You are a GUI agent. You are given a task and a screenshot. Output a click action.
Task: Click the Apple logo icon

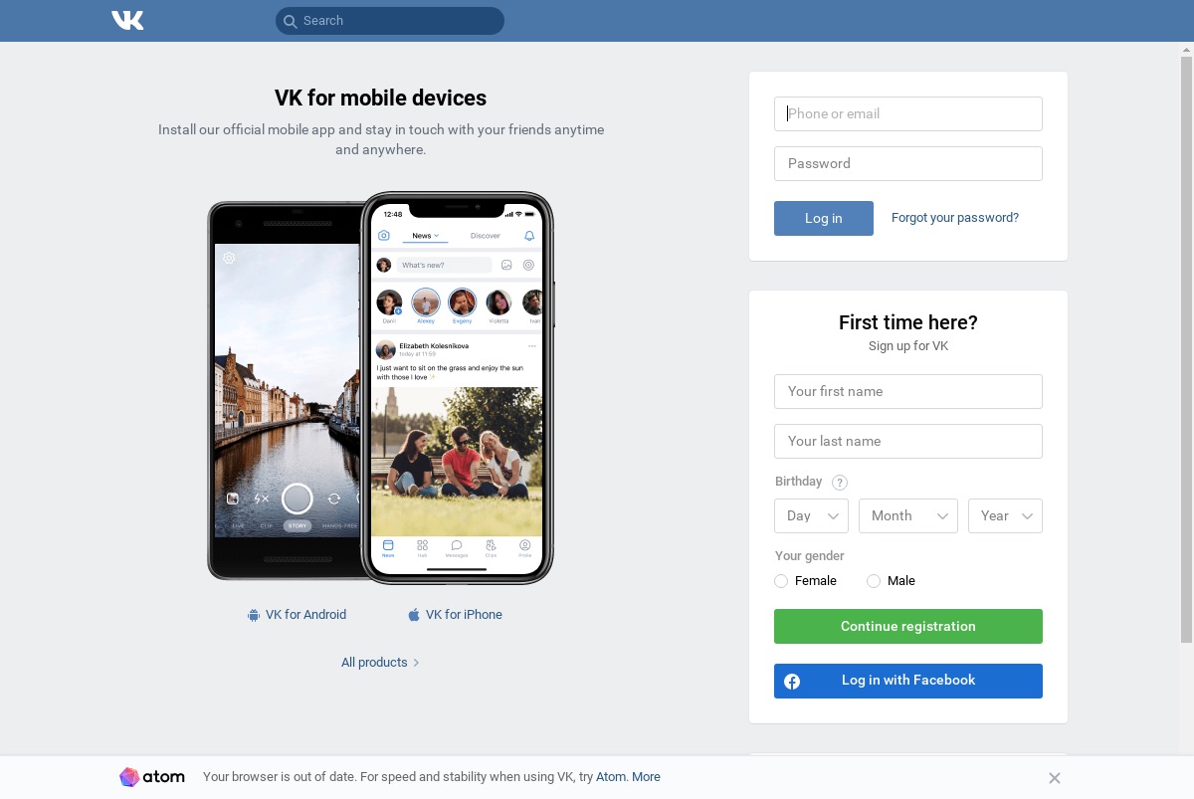point(414,615)
